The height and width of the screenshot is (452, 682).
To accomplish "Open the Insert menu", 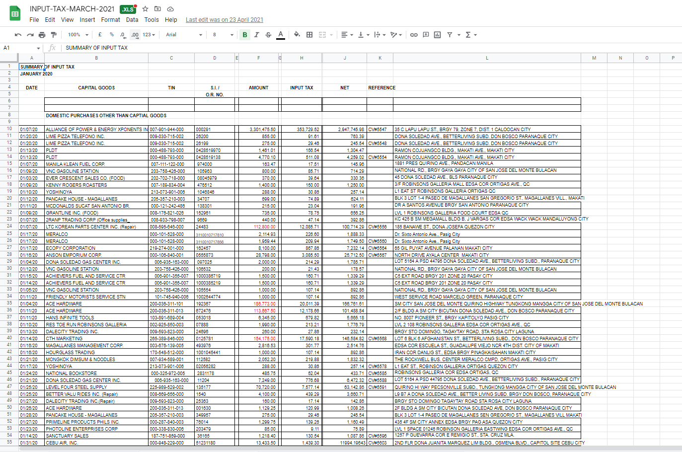I will 87,20.
